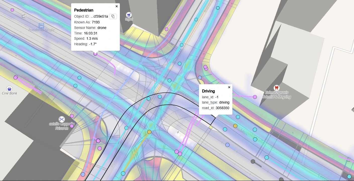Viewport: 354px width, 181px height.
Task: Click the tegut shopping cart icon
Action: (129, 15)
